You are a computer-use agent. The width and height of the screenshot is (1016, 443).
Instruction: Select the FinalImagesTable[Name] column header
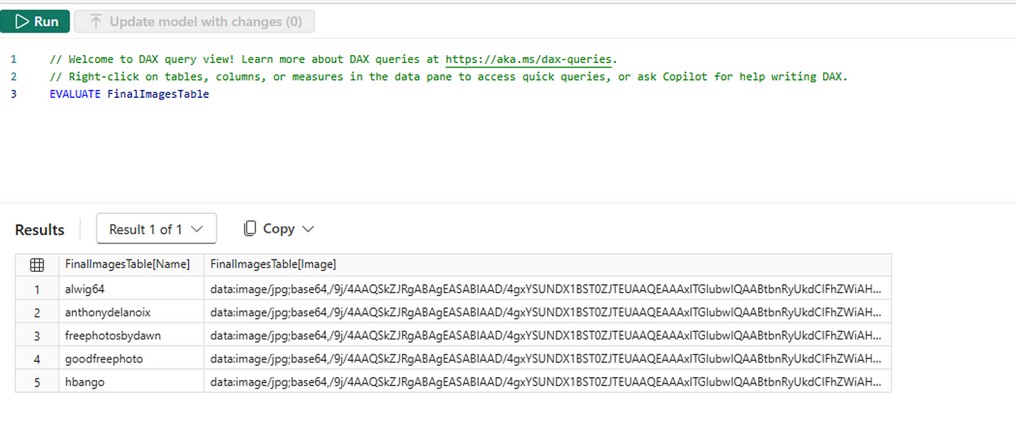click(x=131, y=265)
